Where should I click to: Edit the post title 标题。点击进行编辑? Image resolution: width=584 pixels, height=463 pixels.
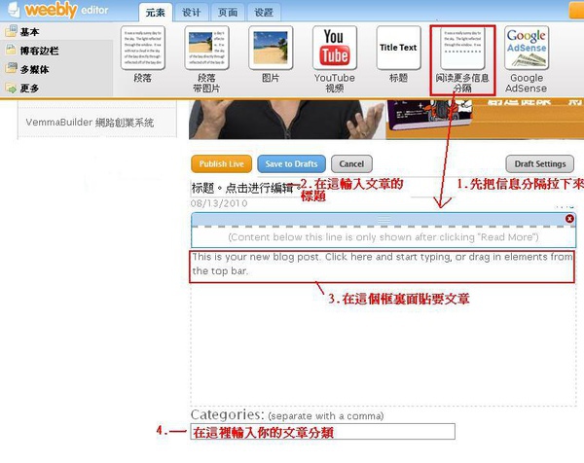pos(246,188)
